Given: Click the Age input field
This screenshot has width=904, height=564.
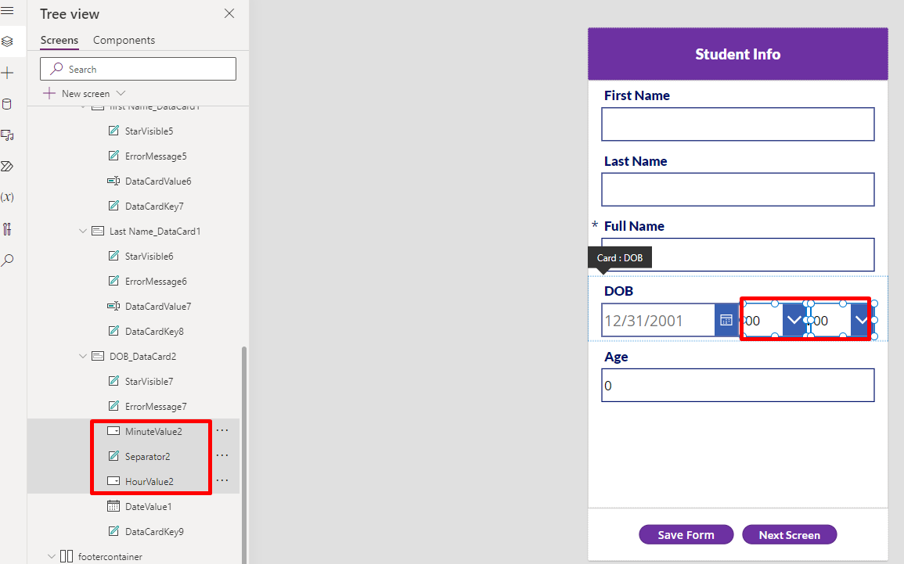Looking at the screenshot, I should pyautogui.click(x=737, y=385).
